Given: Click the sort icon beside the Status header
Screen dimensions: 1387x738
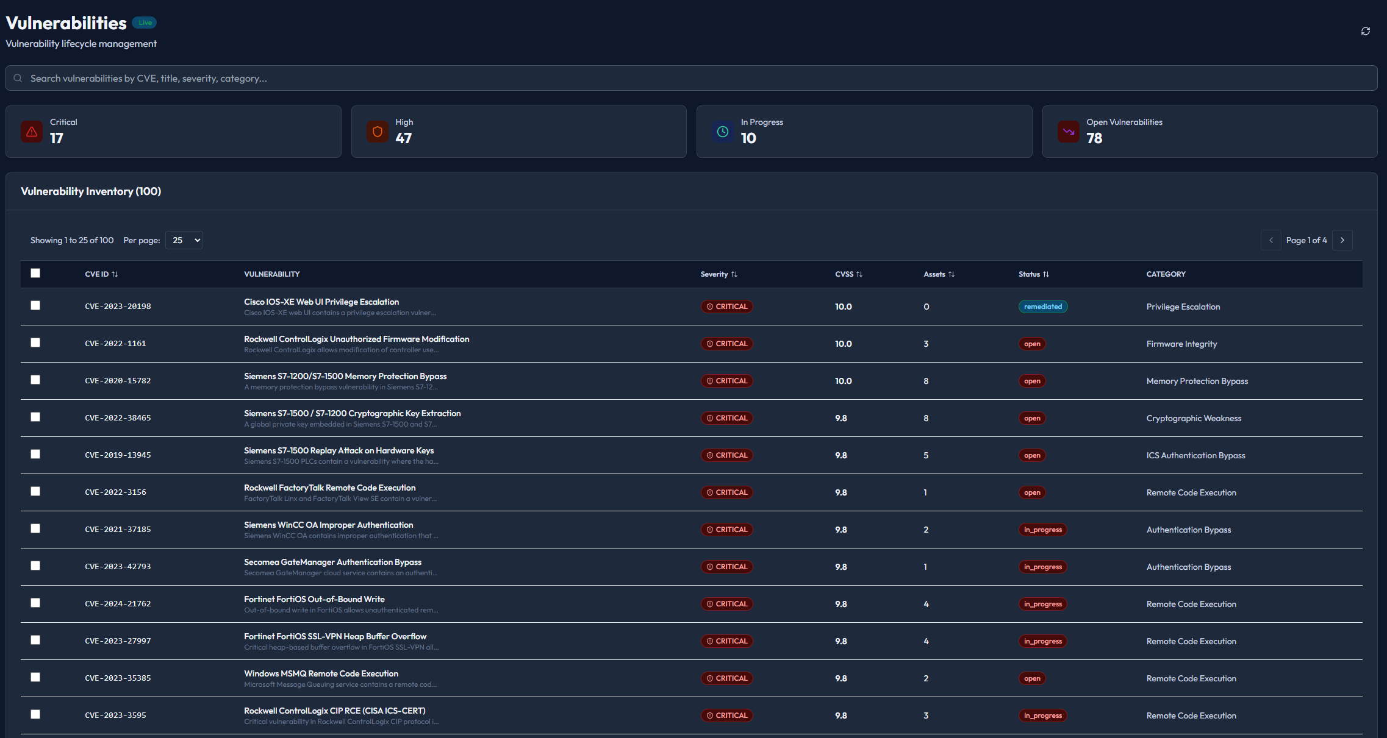Looking at the screenshot, I should (x=1046, y=274).
